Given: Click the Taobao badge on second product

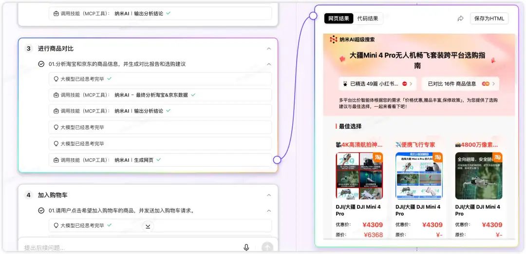Looking at the screenshot, I should pos(438,157).
